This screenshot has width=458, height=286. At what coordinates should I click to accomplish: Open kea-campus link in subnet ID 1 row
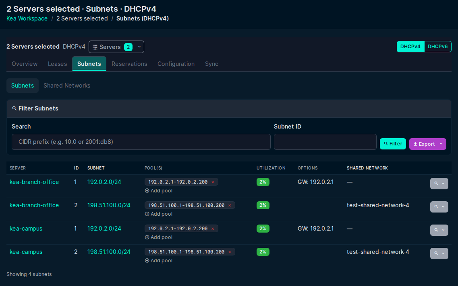[26, 229]
